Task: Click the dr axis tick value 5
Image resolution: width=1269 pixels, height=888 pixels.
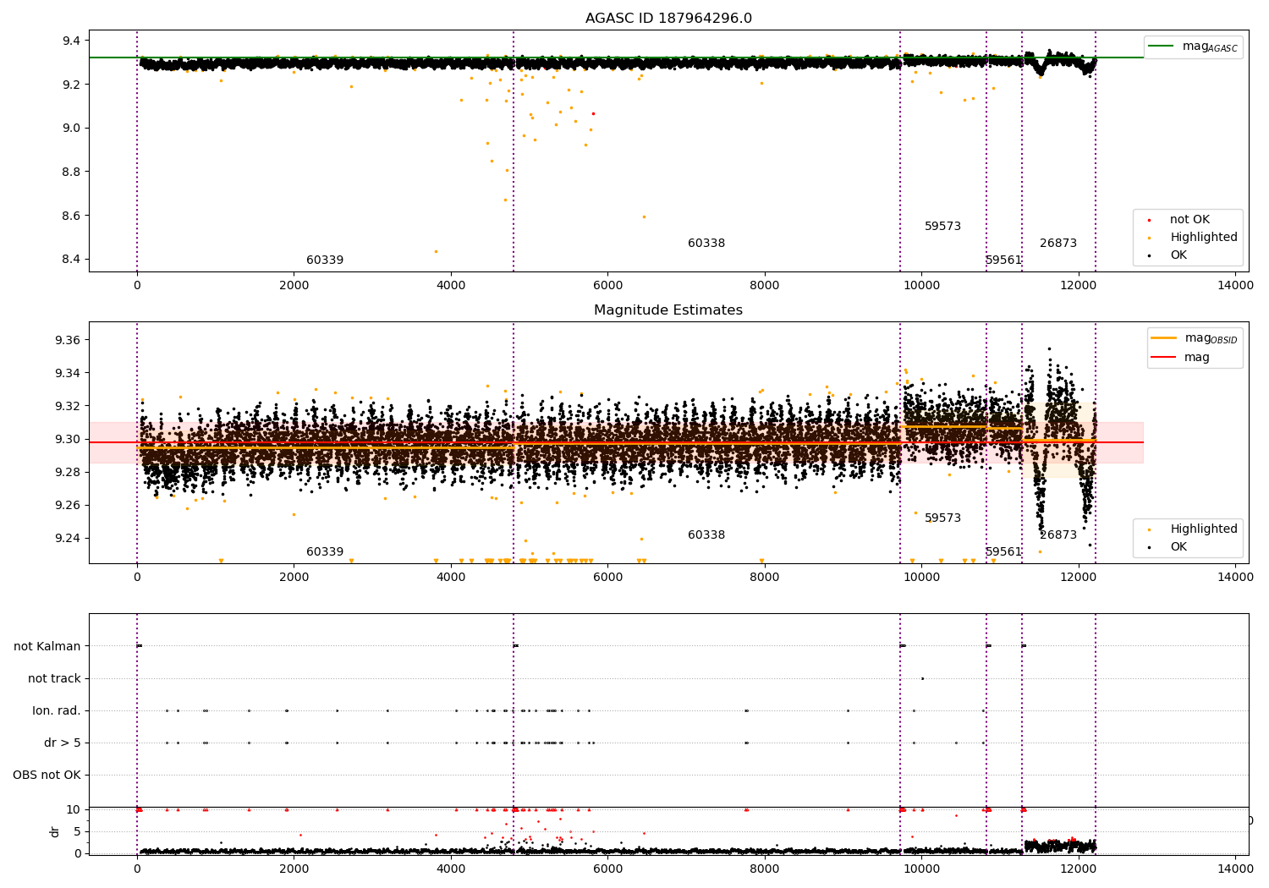Action: [x=77, y=831]
